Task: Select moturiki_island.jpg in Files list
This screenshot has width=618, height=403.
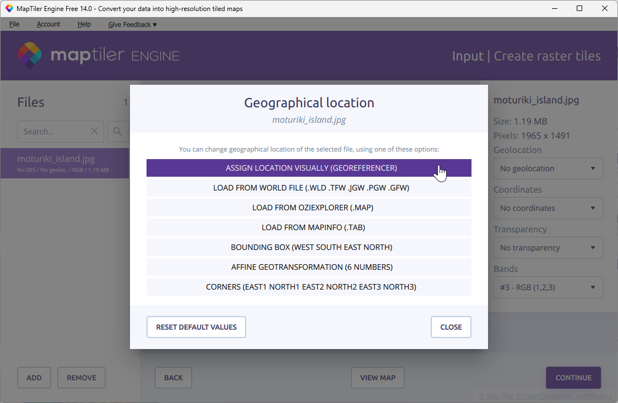Action: pos(64,163)
